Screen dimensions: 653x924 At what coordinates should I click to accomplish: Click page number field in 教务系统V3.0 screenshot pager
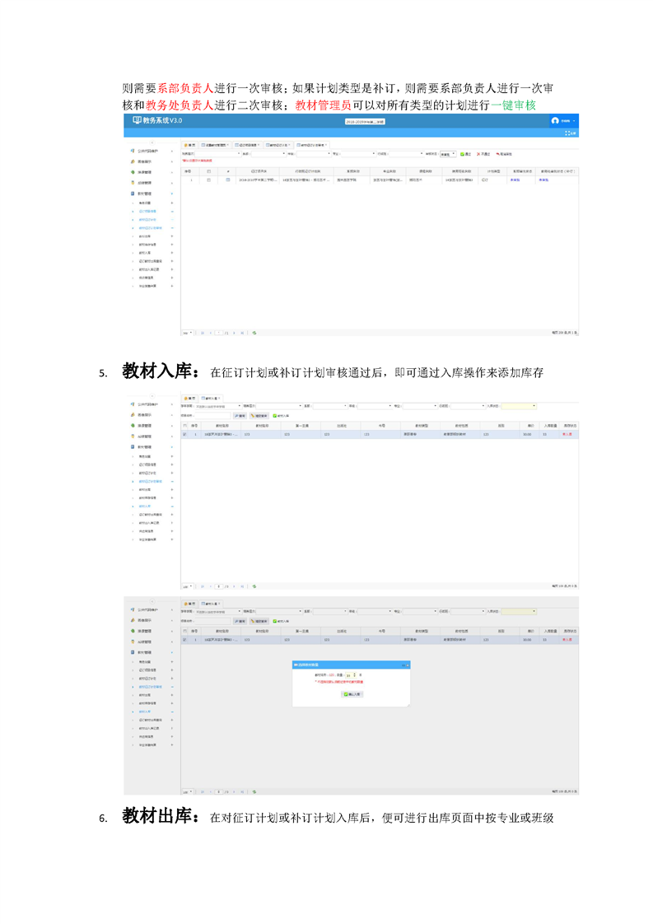[x=219, y=333]
